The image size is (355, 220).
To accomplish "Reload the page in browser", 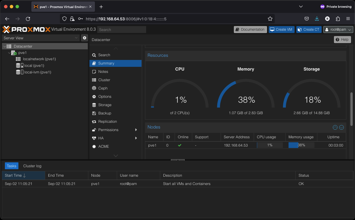I will pyautogui.click(x=28, y=19).
